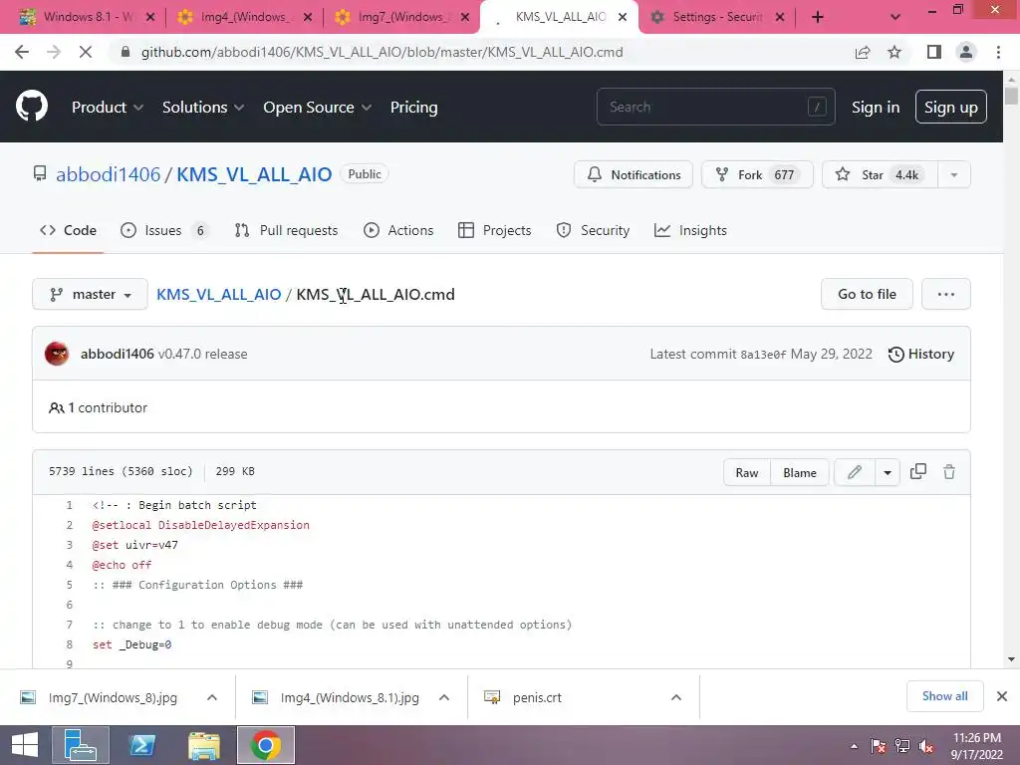Bookmark this page with the star icon
The height and width of the screenshot is (765, 1020).
coord(894,52)
